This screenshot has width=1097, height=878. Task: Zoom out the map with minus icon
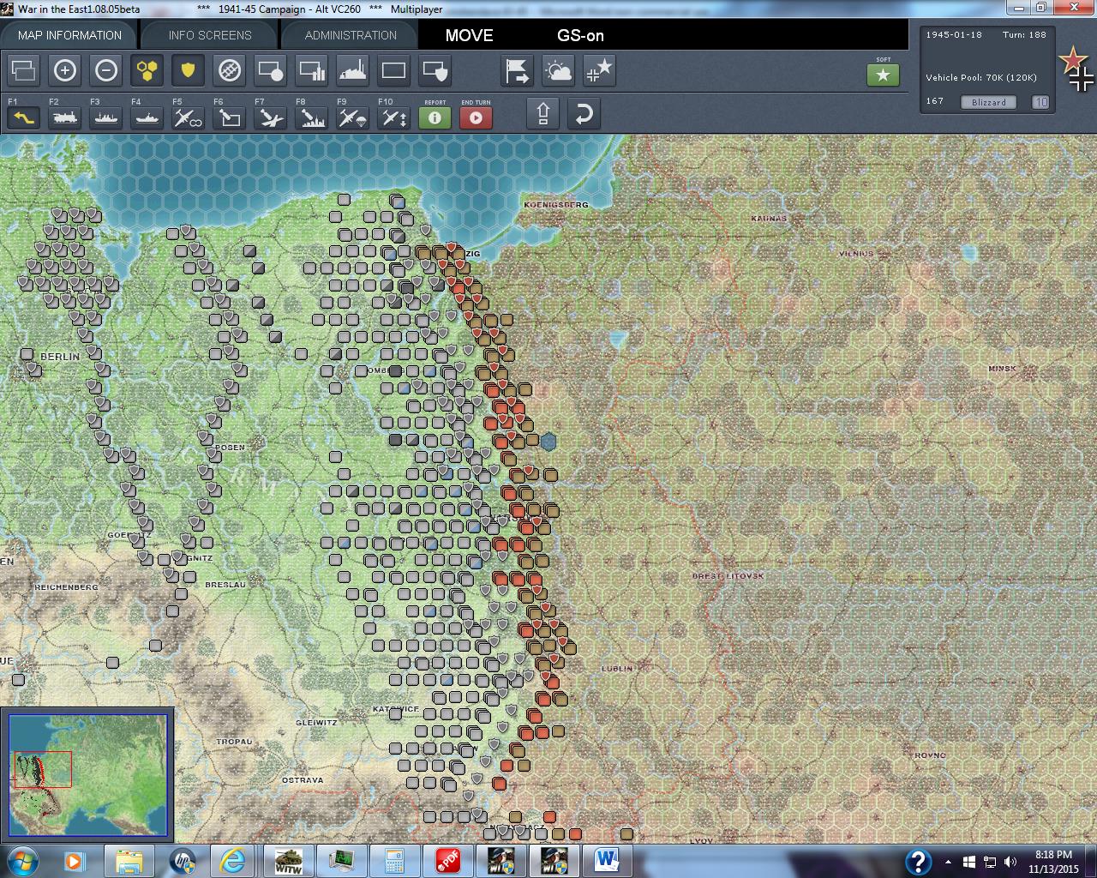[106, 70]
